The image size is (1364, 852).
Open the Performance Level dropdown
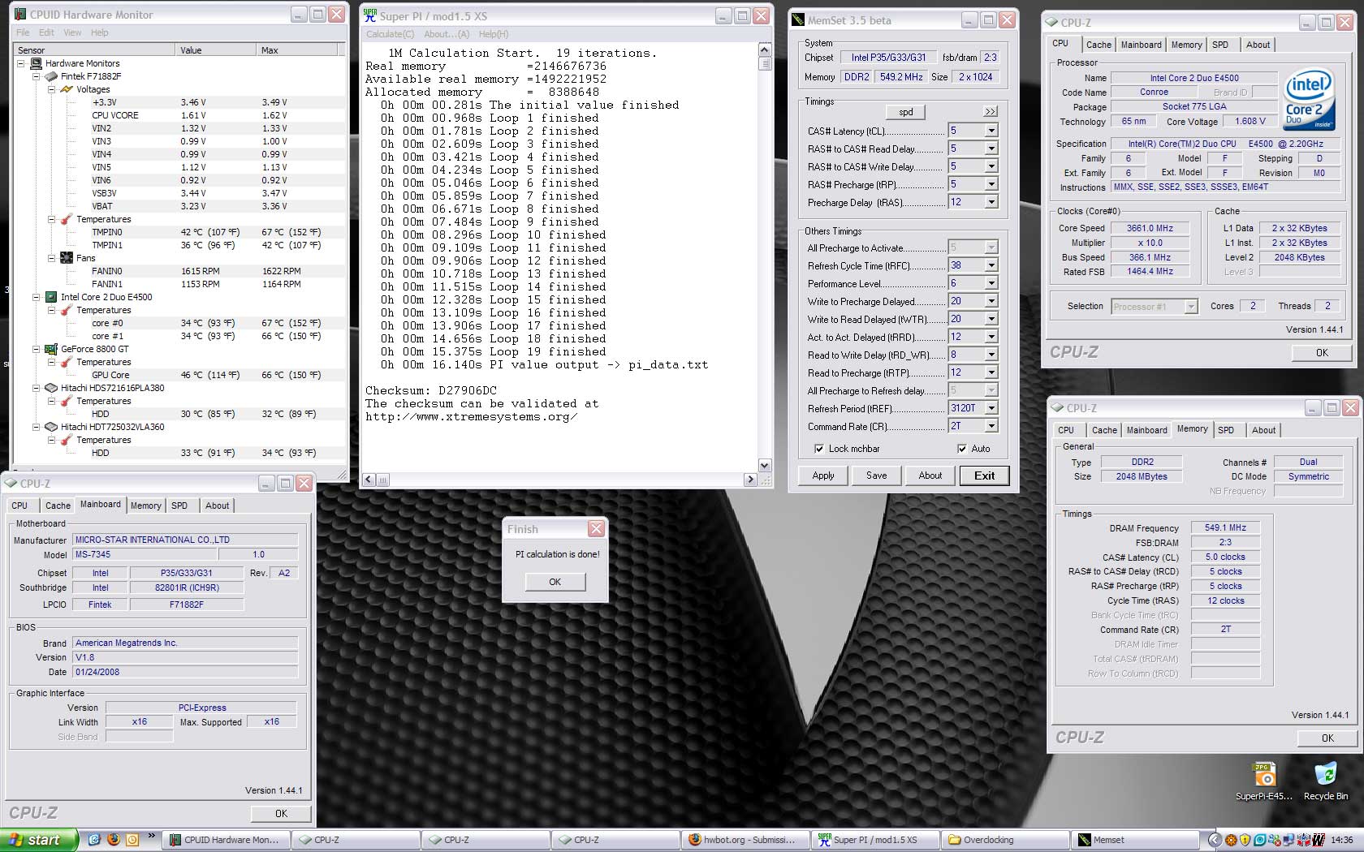coord(991,283)
